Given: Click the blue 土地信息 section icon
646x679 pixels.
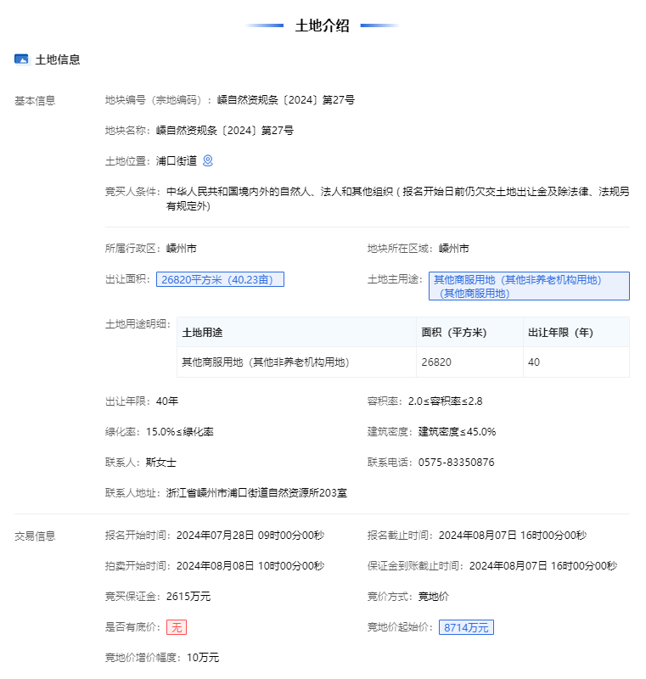Looking at the screenshot, I should coord(22,59).
